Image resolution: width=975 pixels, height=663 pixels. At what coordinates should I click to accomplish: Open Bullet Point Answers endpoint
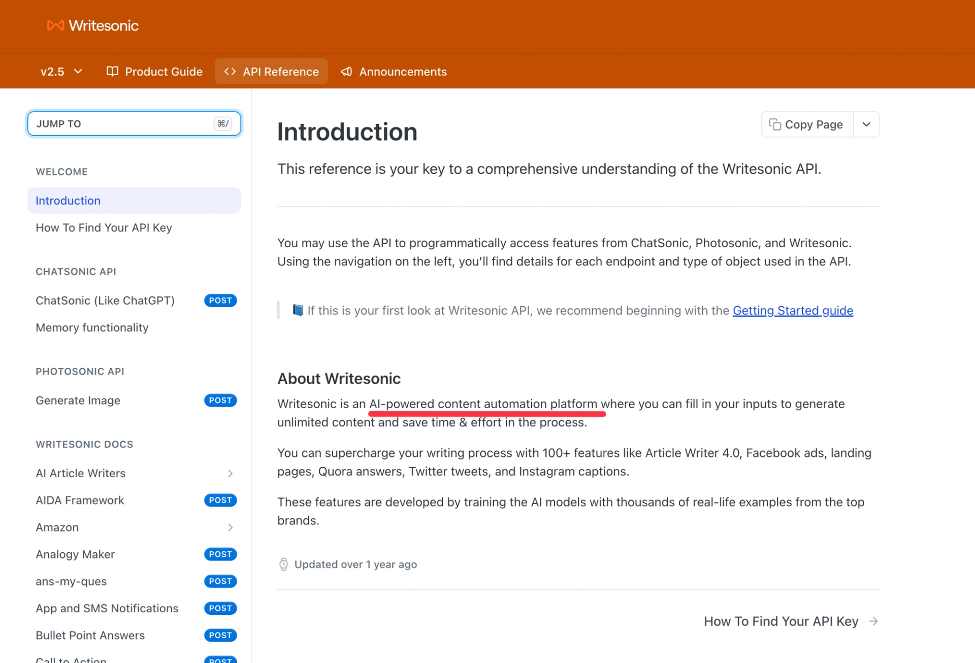[134, 635]
